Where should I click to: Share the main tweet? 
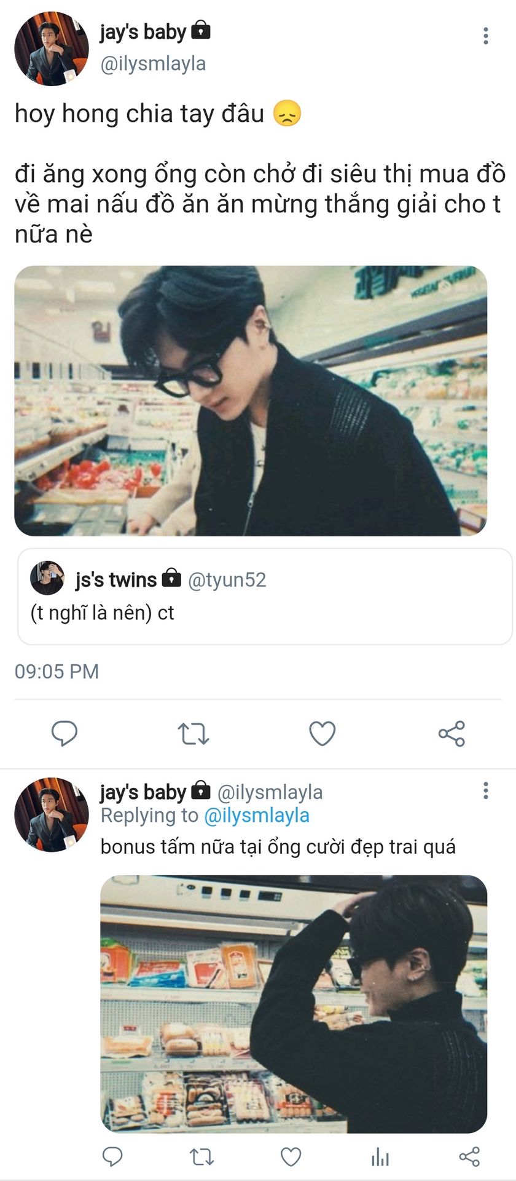(451, 734)
